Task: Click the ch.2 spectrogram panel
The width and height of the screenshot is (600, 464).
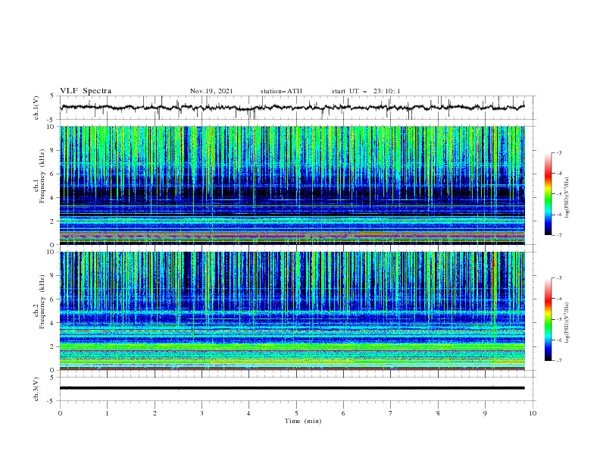Action: coord(292,311)
